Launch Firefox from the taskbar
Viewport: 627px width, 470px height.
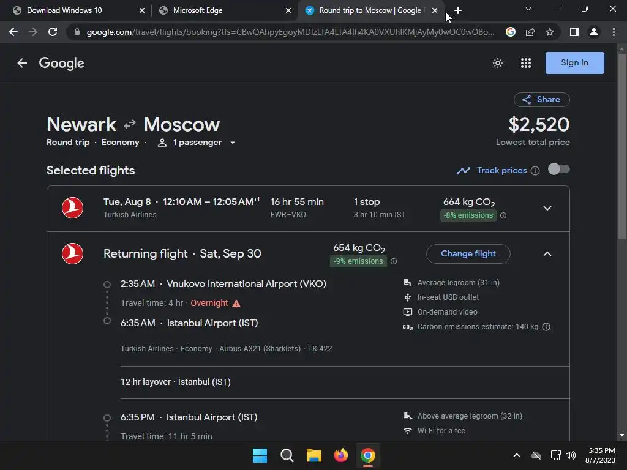[340, 455]
